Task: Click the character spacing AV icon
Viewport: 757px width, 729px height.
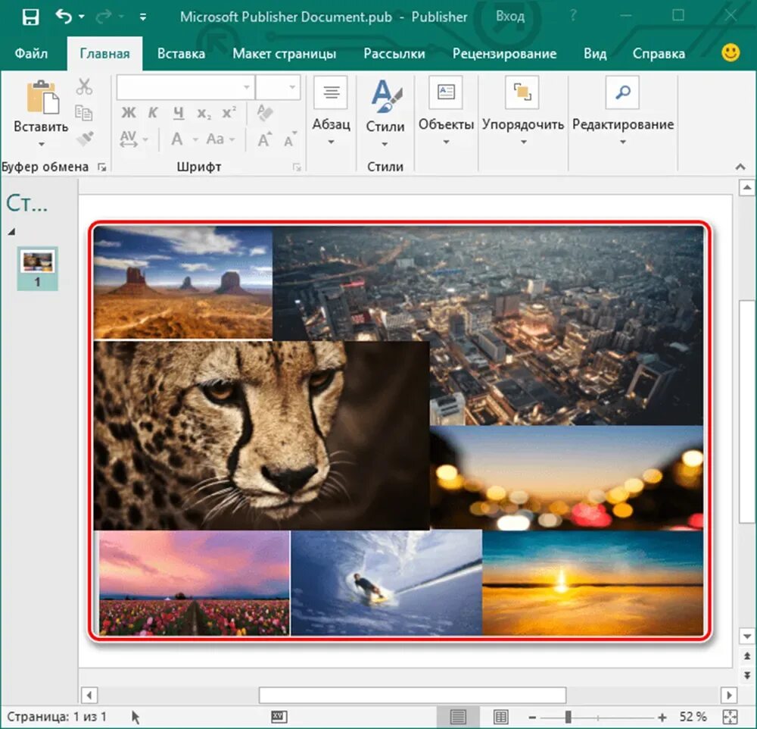Action: 129,139
